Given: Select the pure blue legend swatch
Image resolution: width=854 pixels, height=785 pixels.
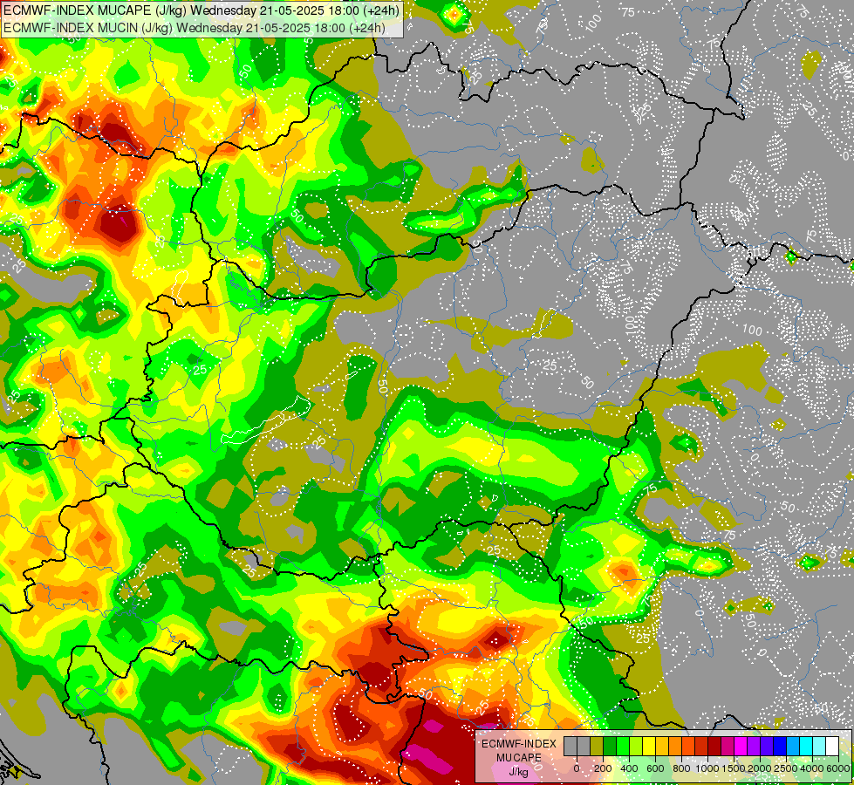Looking at the screenshot, I should (x=779, y=746).
